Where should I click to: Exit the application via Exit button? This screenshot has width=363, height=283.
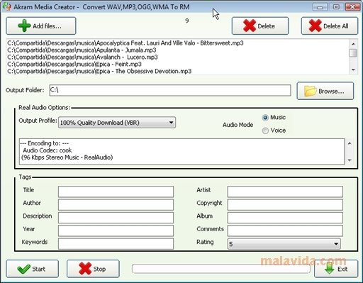click(336, 269)
